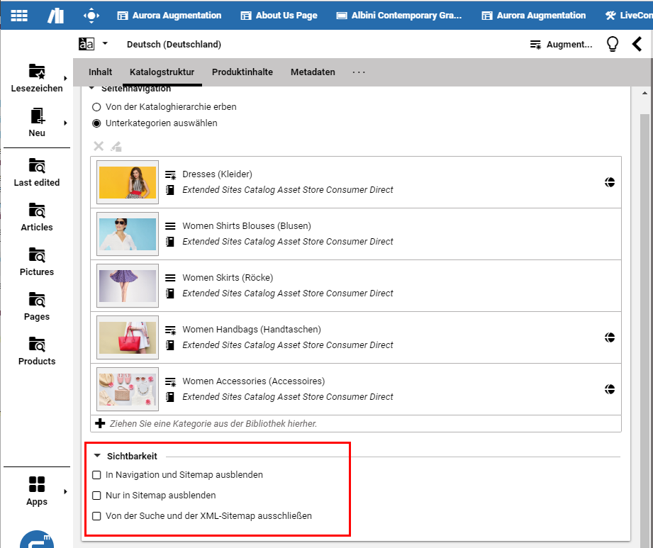Enable In Navigation und Sitemap ausblenden
The width and height of the screenshot is (653, 548).
coord(97,475)
